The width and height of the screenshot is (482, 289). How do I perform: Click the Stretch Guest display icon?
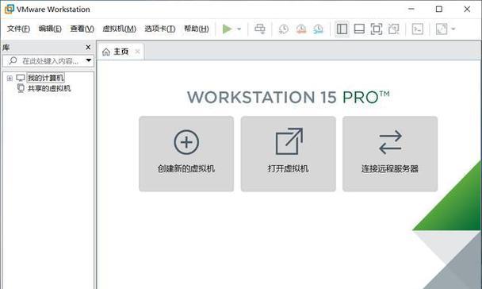point(442,29)
